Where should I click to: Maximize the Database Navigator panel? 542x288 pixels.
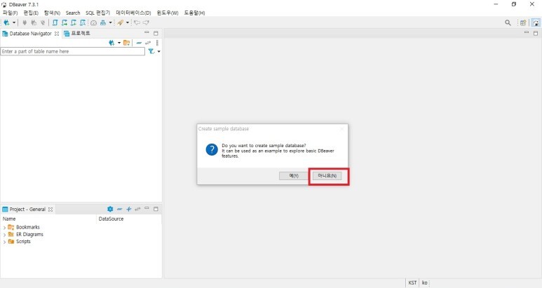[156, 33]
